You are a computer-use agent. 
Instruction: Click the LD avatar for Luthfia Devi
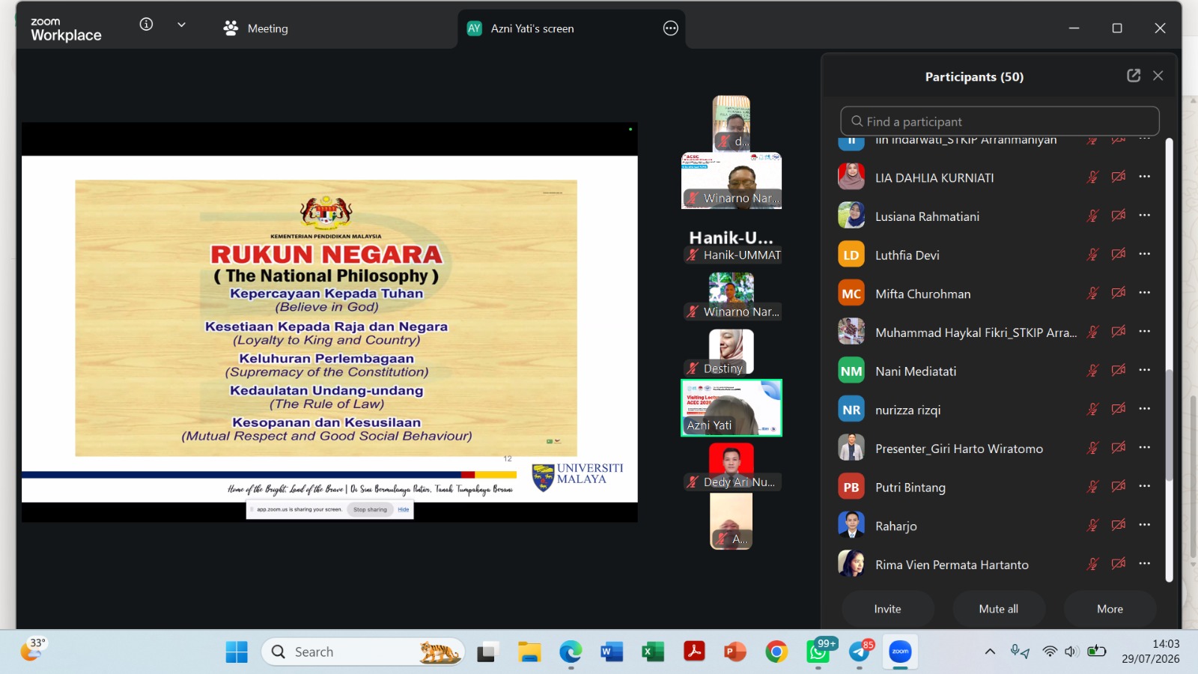click(851, 255)
